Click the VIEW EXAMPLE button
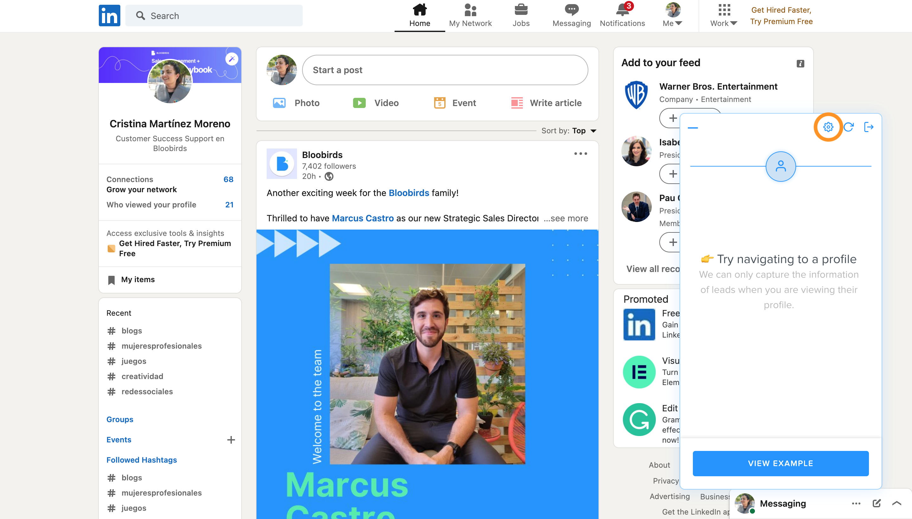Viewport: 912px width, 519px height. (780, 463)
